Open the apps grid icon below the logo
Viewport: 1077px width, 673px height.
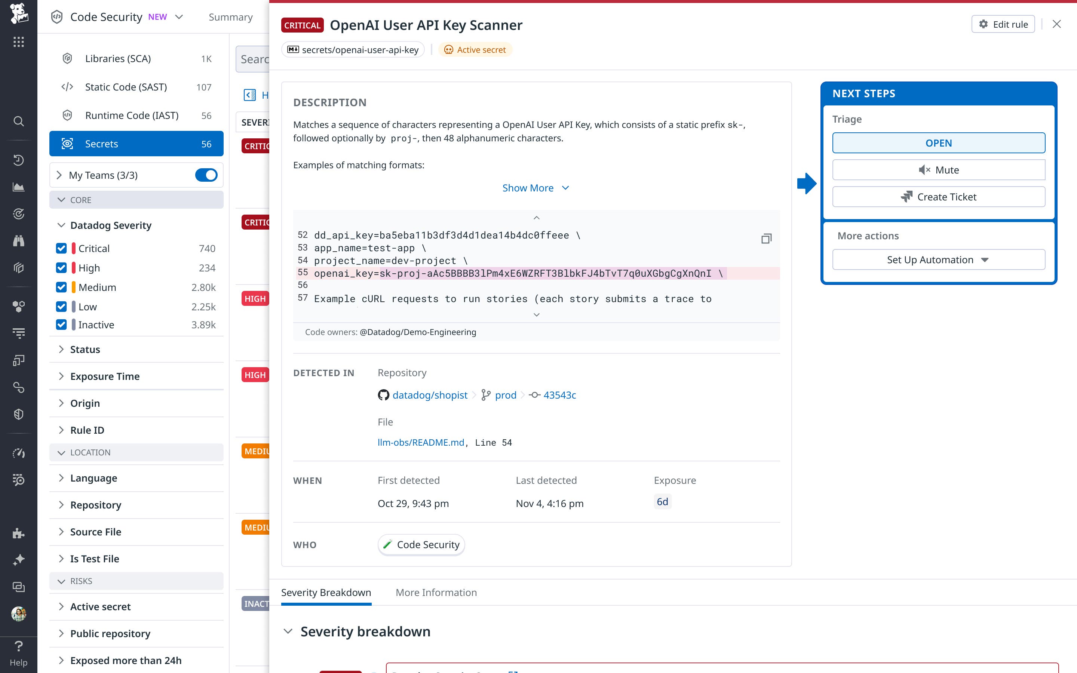[19, 42]
